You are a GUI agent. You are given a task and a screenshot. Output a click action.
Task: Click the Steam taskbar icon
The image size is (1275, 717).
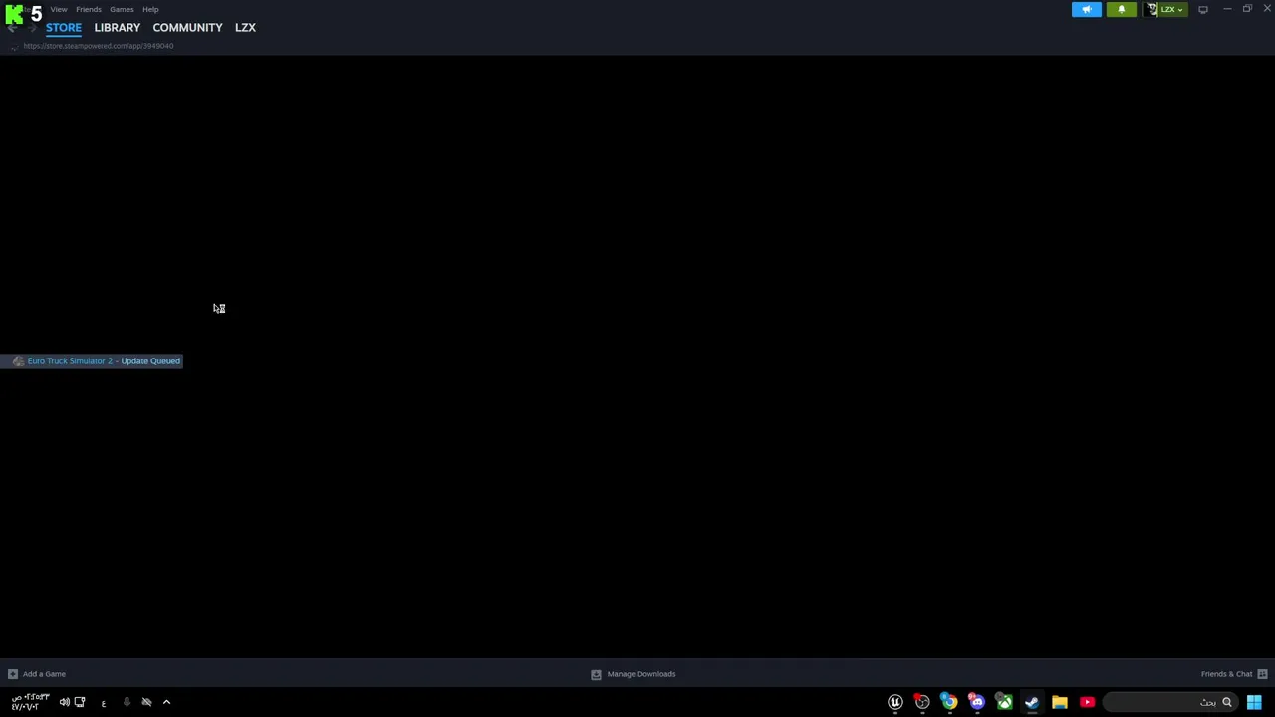click(1031, 703)
